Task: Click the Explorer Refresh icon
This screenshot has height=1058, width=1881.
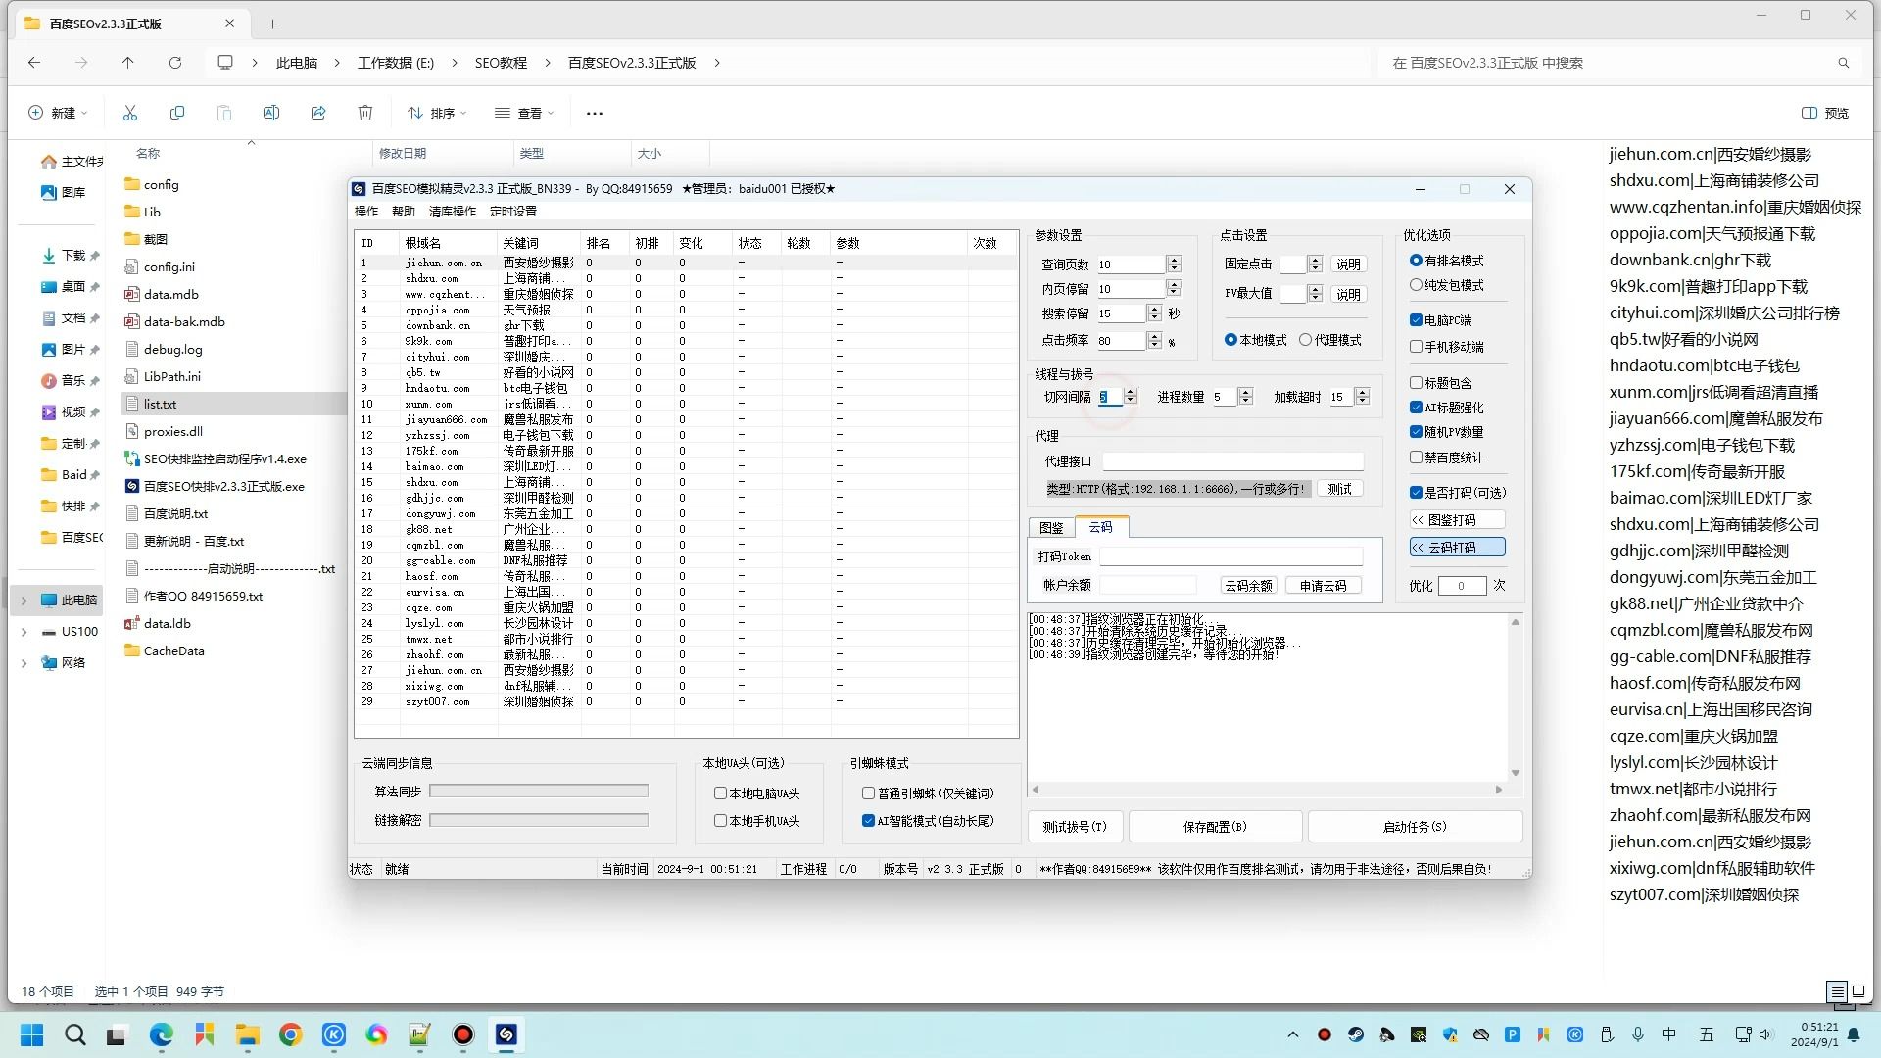Action: [x=175, y=62]
